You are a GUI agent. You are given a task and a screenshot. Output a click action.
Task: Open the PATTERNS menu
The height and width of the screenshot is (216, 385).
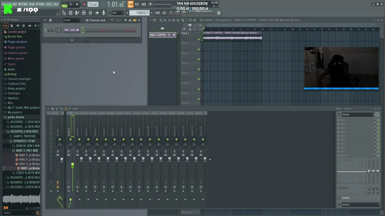(x=23, y=4)
